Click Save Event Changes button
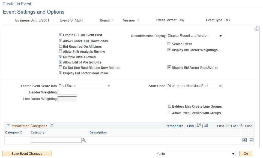Viewport: 263px width, 158px height. pyautogui.click(x=27, y=153)
